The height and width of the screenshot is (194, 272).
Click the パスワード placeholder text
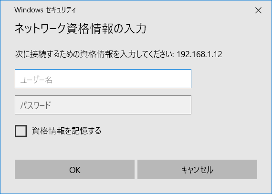coord(36,105)
